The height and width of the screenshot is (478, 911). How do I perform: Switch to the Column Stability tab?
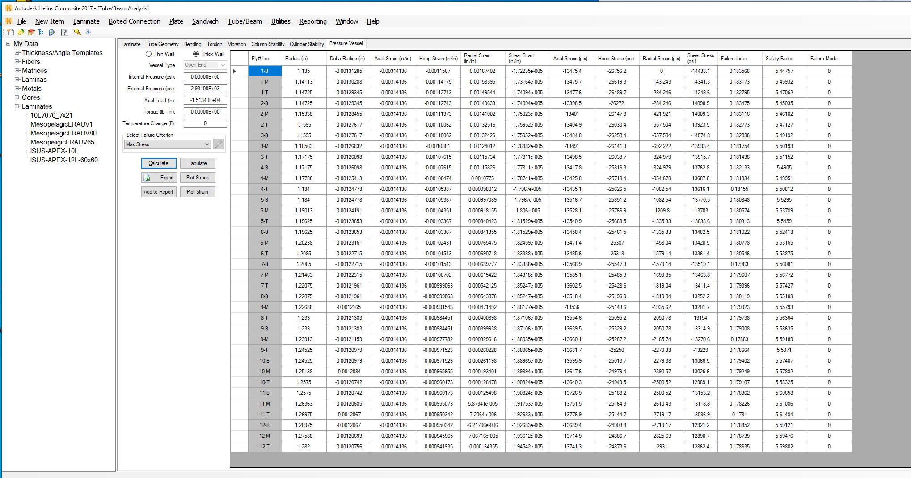pyautogui.click(x=268, y=44)
